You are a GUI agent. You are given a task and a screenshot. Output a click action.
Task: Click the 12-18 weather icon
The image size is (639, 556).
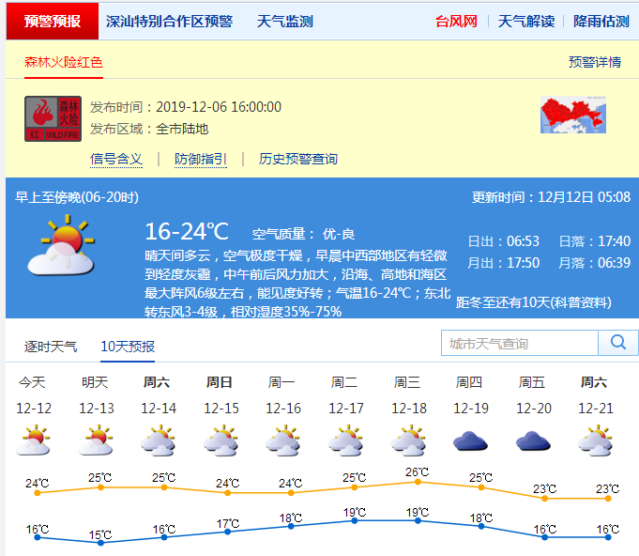408,440
